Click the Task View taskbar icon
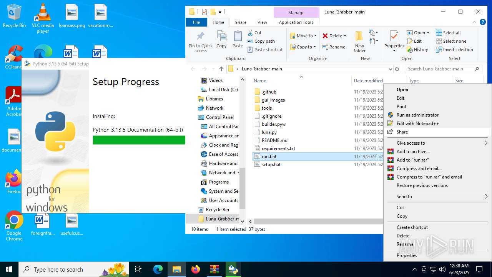 click(138, 269)
